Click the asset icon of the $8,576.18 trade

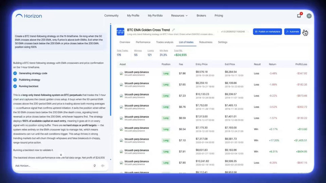(x=121, y=74)
